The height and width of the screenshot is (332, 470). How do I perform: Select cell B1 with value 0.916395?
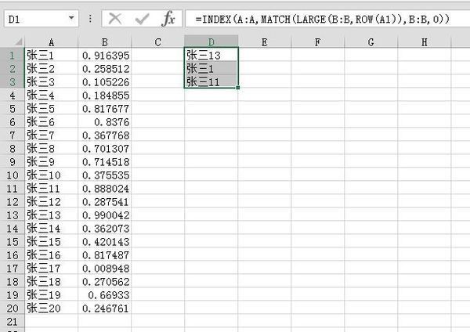pos(105,56)
